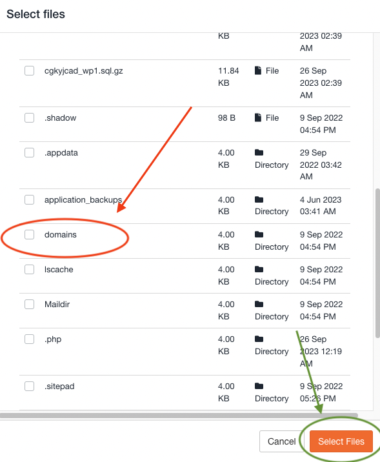Click the lscache directory folder icon
Image resolution: width=380 pixels, height=462 pixels.
pyautogui.click(x=259, y=269)
